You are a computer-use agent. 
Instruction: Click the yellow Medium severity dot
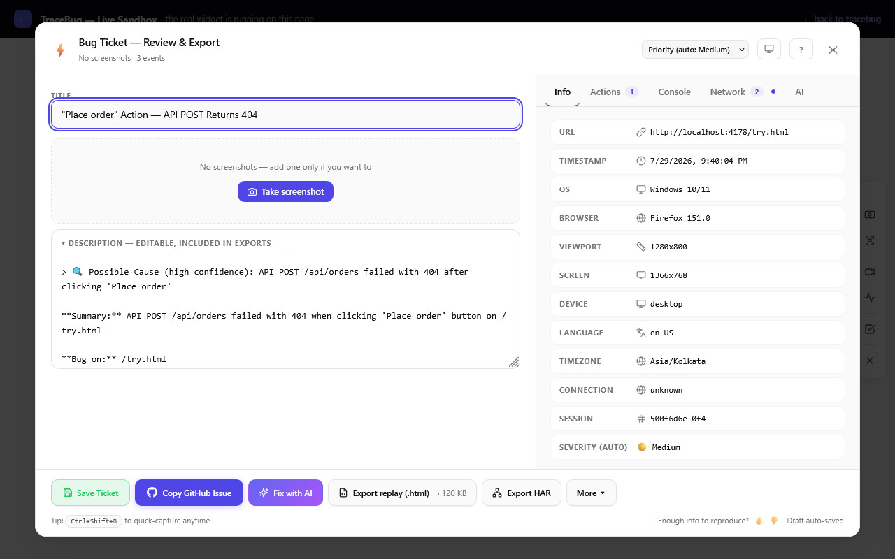click(642, 447)
